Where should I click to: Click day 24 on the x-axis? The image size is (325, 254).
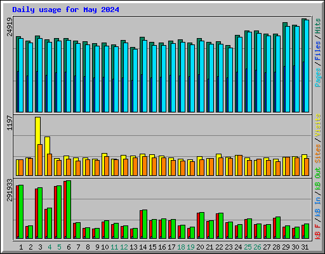238,247
